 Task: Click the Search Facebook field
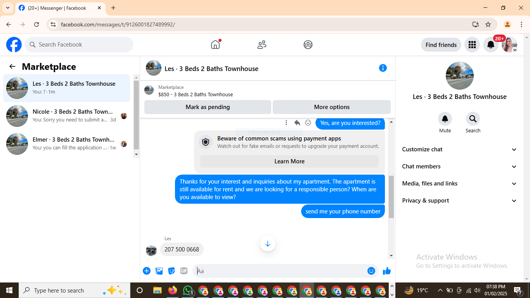(x=79, y=45)
